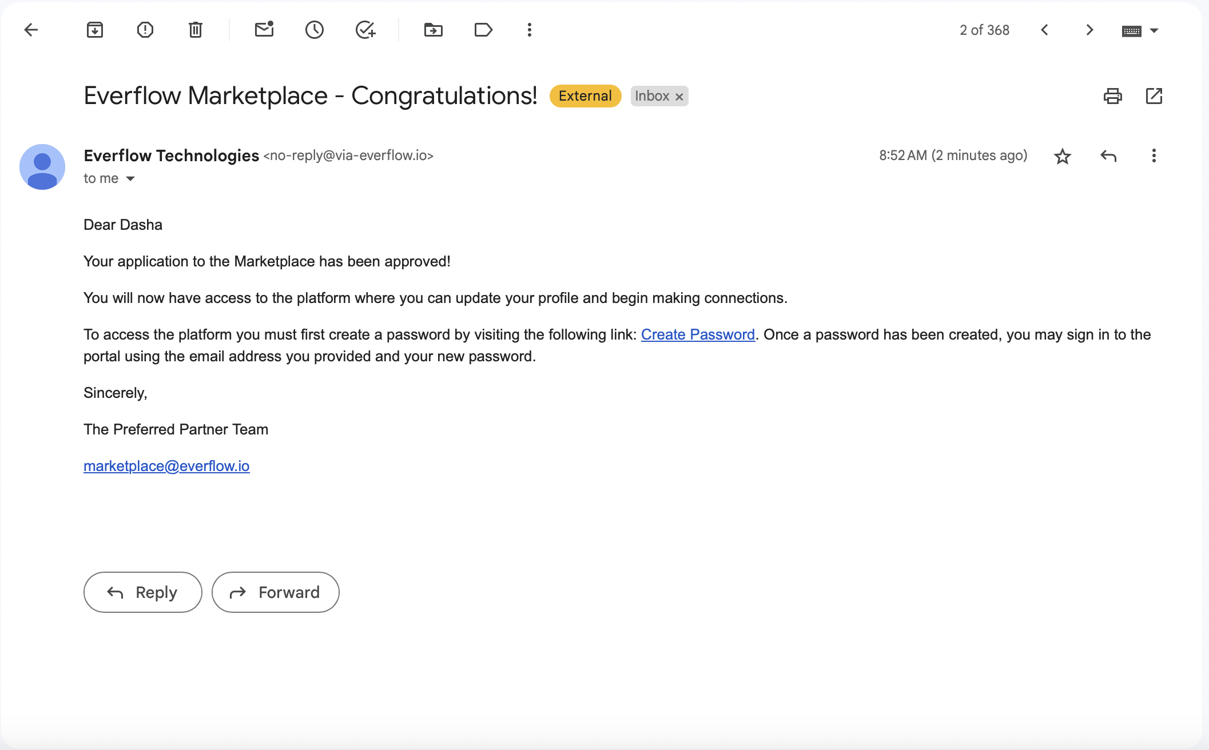Click the 'Dear Dasha' greeting line
1209x750 pixels.
pyautogui.click(x=123, y=225)
